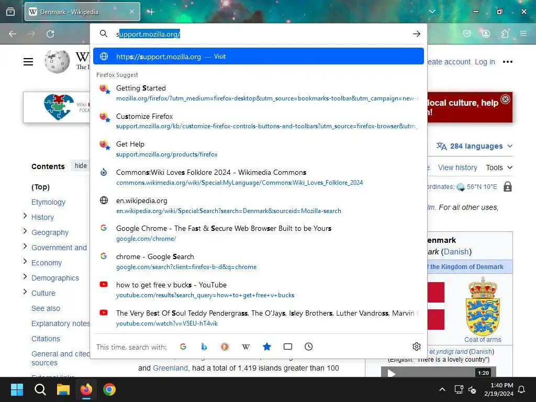Expand the Culture section chevron
Screen dimensions: 536x402
tap(25, 292)
